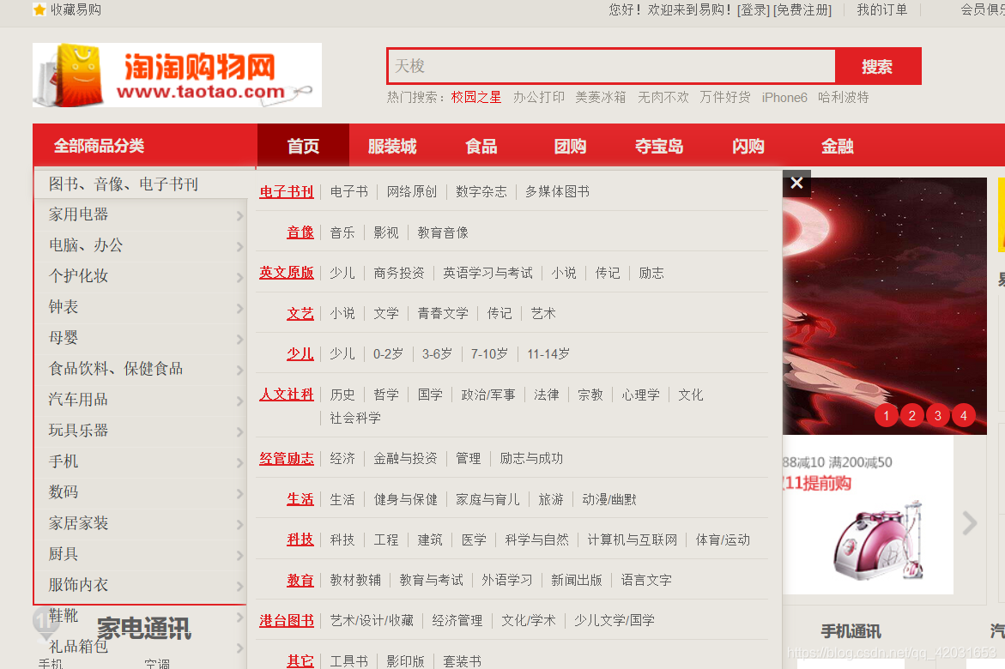Go to banner slide 1
Image resolution: width=1005 pixels, height=669 pixels.
(x=887, y=416)
